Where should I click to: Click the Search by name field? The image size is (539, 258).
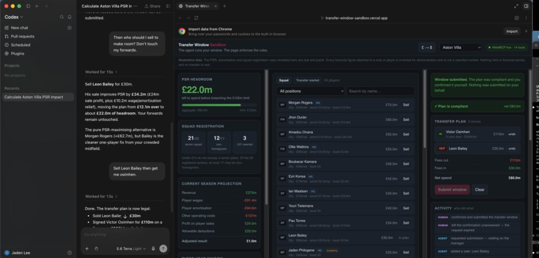pos(381,91)
